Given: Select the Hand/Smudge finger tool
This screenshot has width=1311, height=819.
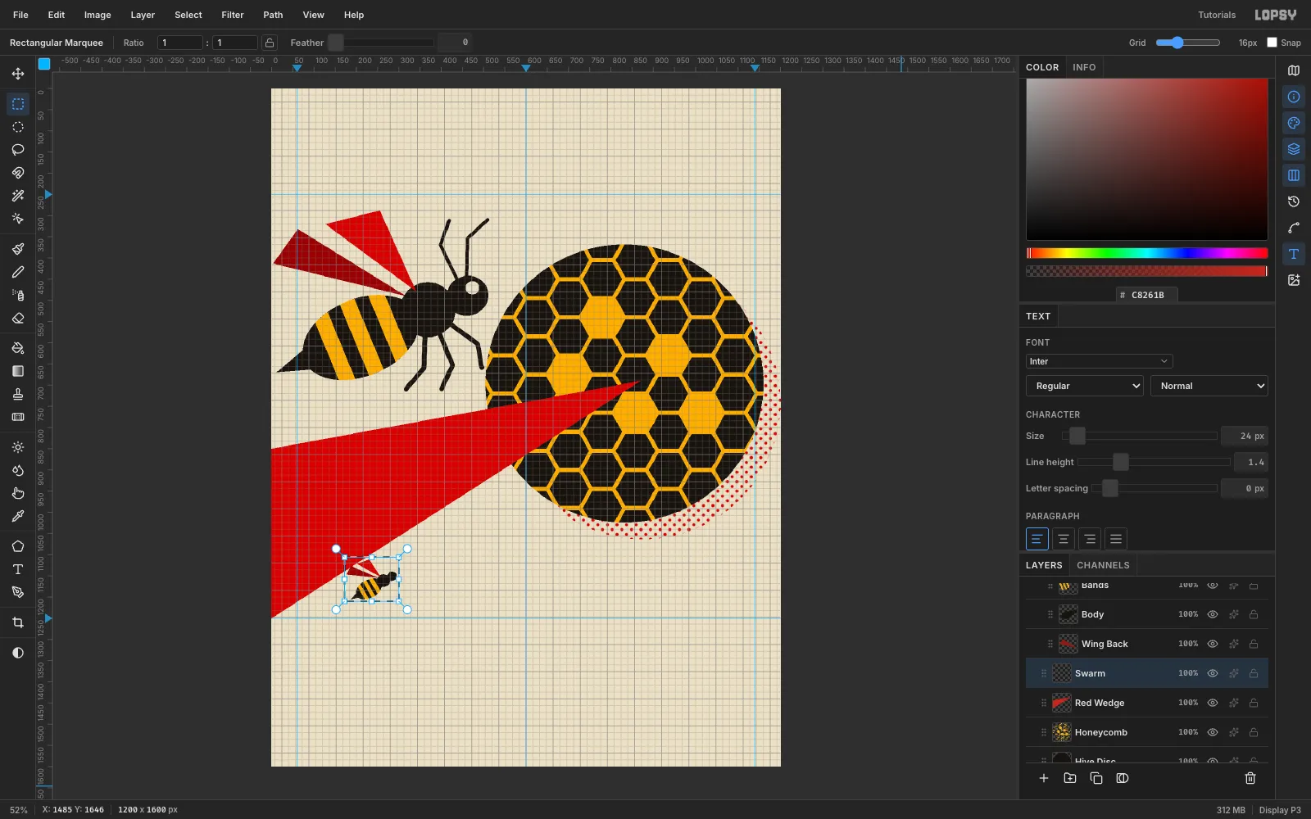Looking at the screenshot, I should tap(18, 493).
